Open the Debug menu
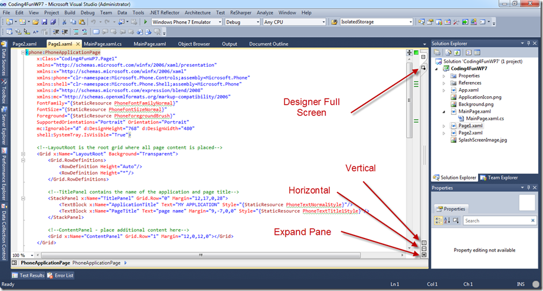This screenshot has height=291, width=543. coord(87,12)
